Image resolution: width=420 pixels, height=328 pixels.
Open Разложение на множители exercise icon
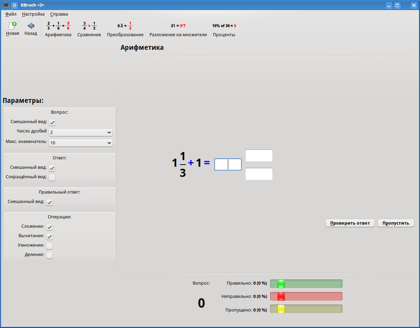[178, 26]
